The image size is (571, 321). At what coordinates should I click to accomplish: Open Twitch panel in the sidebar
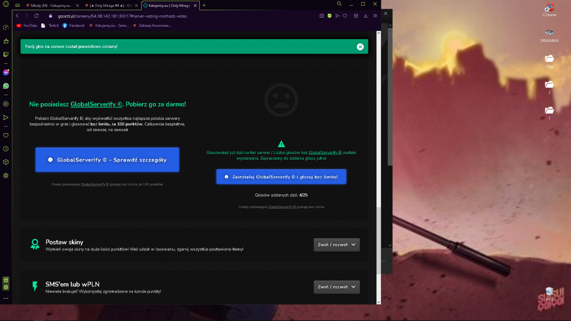[x=6, y=54]
